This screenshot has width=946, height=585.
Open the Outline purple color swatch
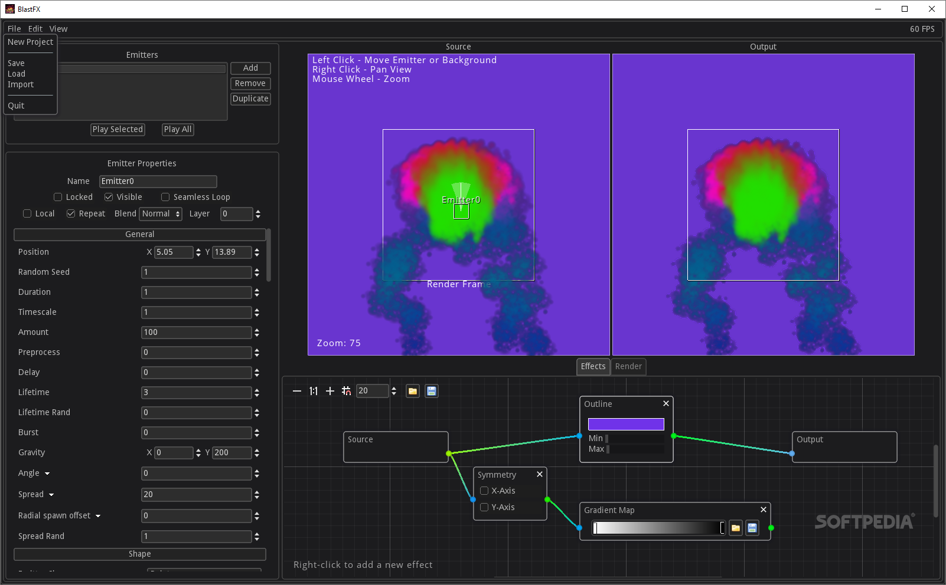tap(626, 424)
